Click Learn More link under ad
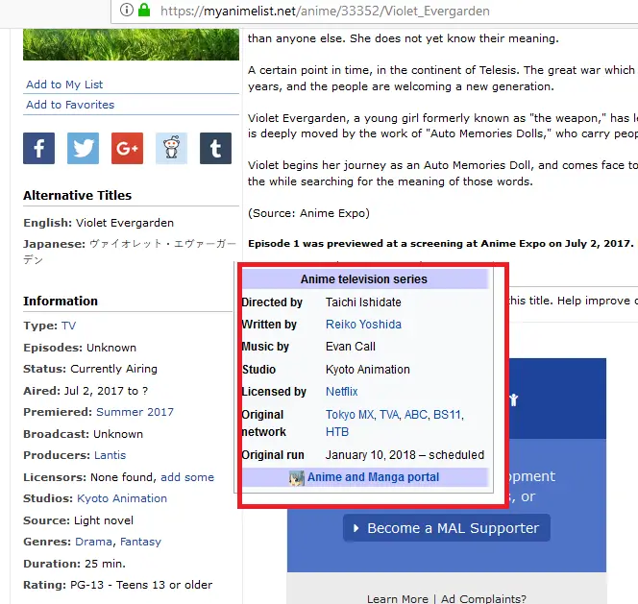The height and width of the screenshot is (604, 638). (x=397, y=598)
